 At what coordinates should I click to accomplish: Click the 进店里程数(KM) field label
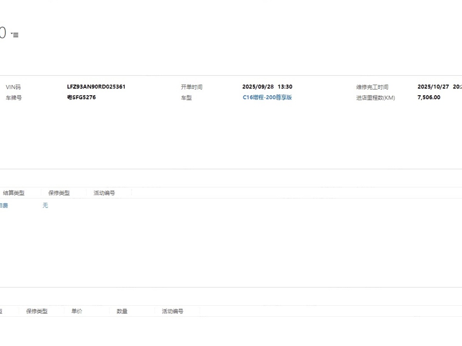pyautogui.click(x=375, y=98)
